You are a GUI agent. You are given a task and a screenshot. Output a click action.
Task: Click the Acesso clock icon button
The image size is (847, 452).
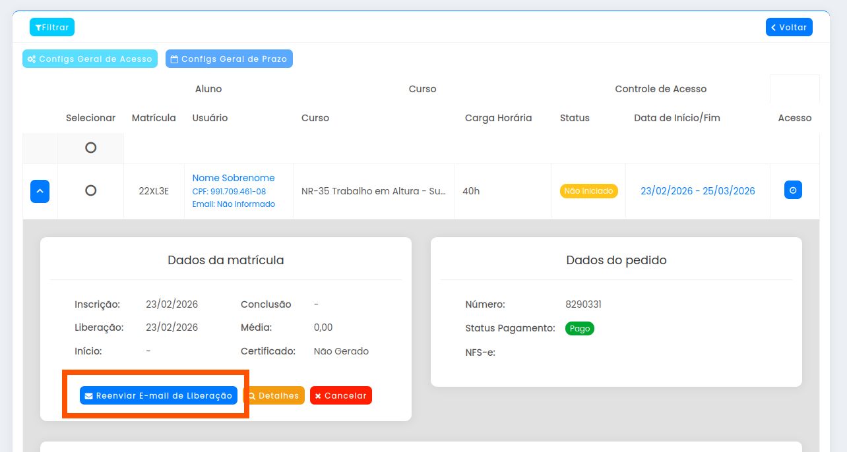[x=793, y=190]
